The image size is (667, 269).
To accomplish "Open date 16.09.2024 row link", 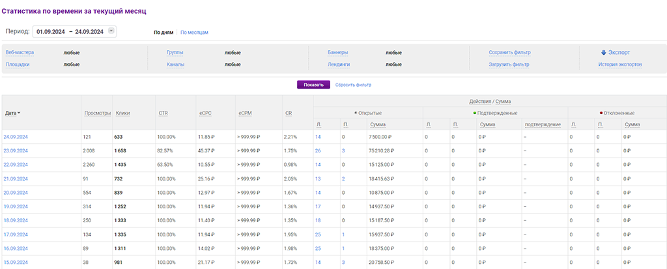I will click(16, 249).
